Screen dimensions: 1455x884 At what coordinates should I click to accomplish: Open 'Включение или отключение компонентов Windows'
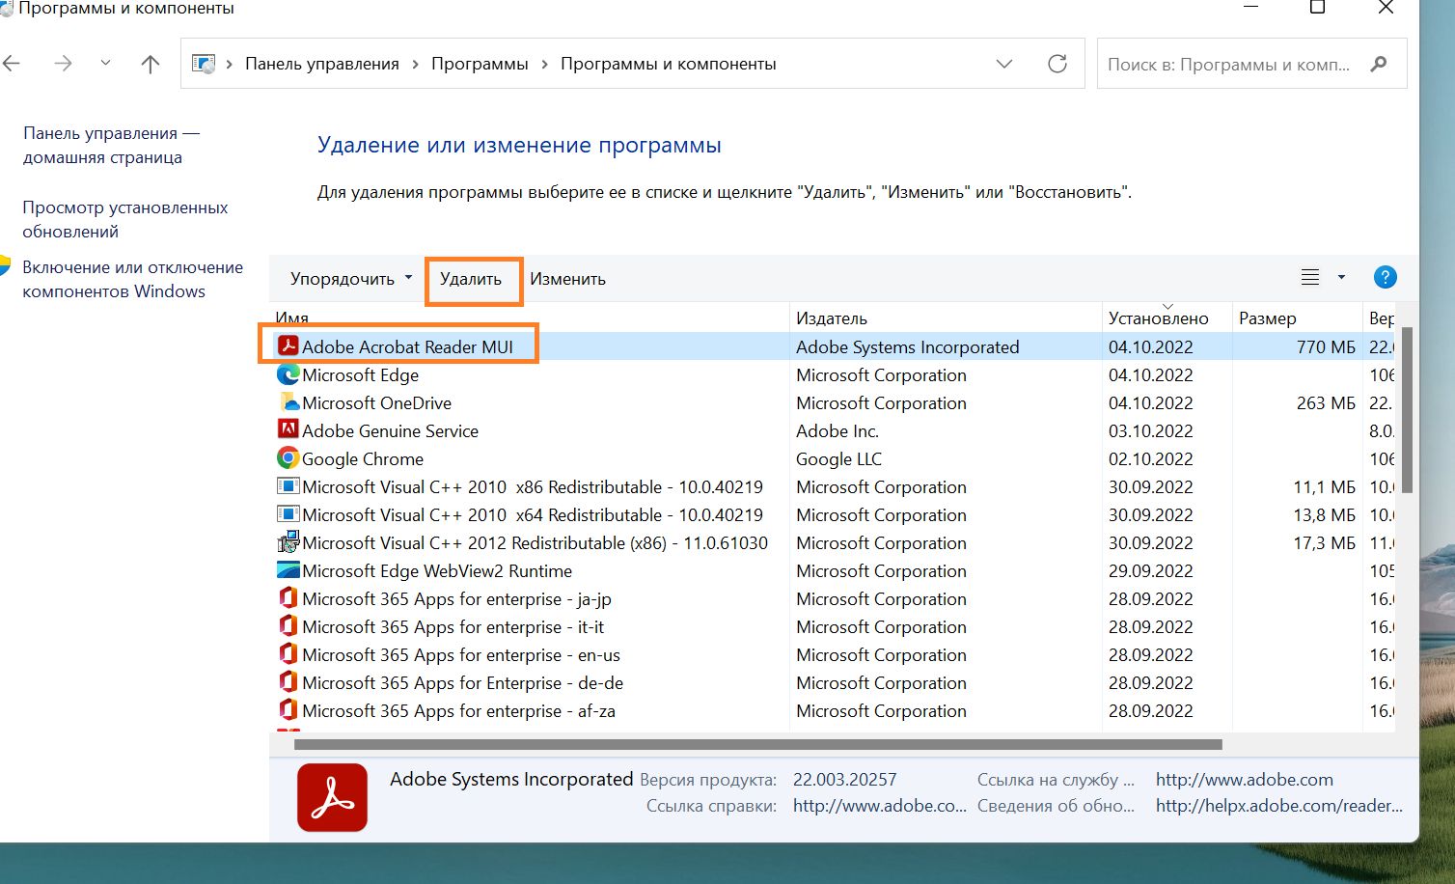[x=132, y=280]
